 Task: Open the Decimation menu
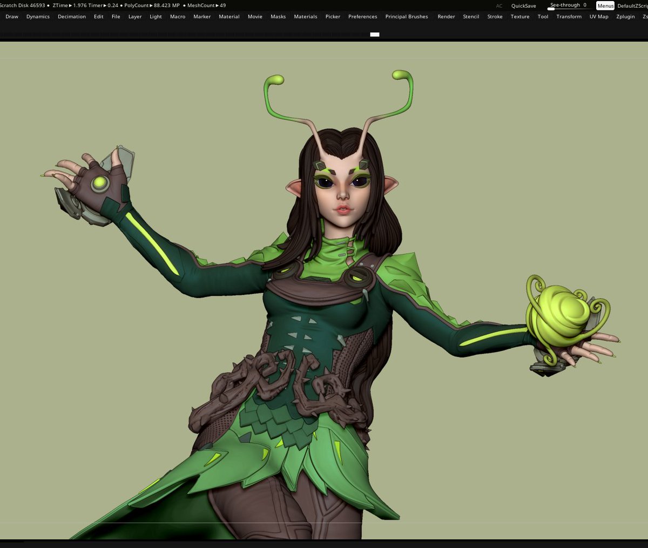point(72,17)
